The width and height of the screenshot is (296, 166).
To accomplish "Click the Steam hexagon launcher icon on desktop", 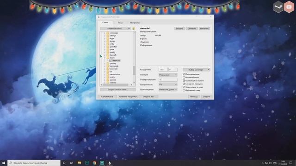I will pyautogui.click(x=278, y=7).
